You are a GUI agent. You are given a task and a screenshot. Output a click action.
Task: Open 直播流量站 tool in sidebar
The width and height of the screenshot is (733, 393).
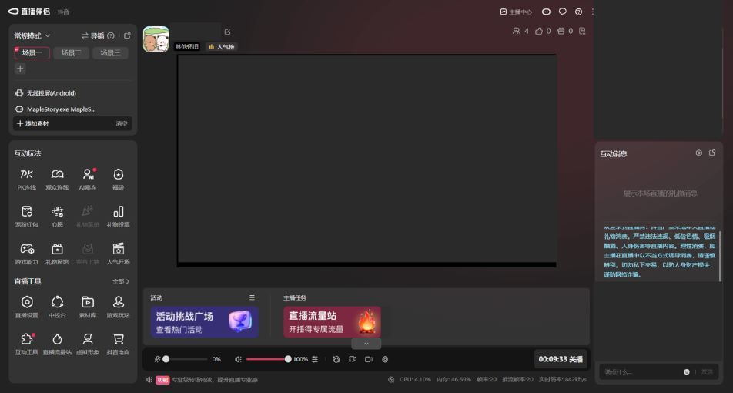57,344
